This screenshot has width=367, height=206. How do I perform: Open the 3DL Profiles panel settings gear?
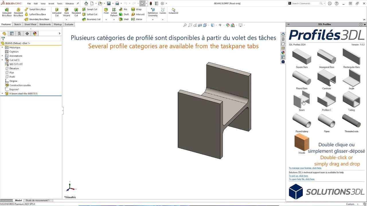pos(361,24)
